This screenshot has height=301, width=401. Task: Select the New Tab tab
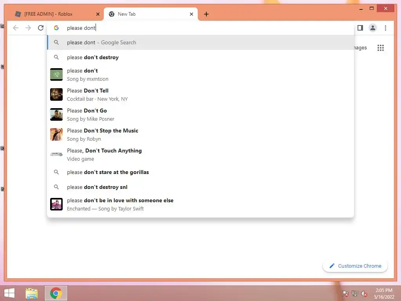tap(151, 14)
